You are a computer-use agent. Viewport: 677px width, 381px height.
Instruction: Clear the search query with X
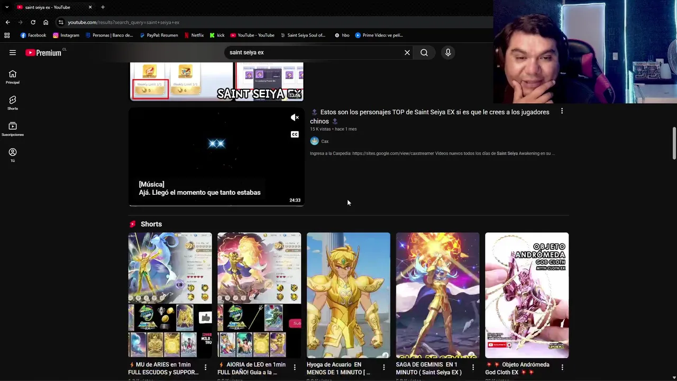pyautogui.click(x=407, y=52)
